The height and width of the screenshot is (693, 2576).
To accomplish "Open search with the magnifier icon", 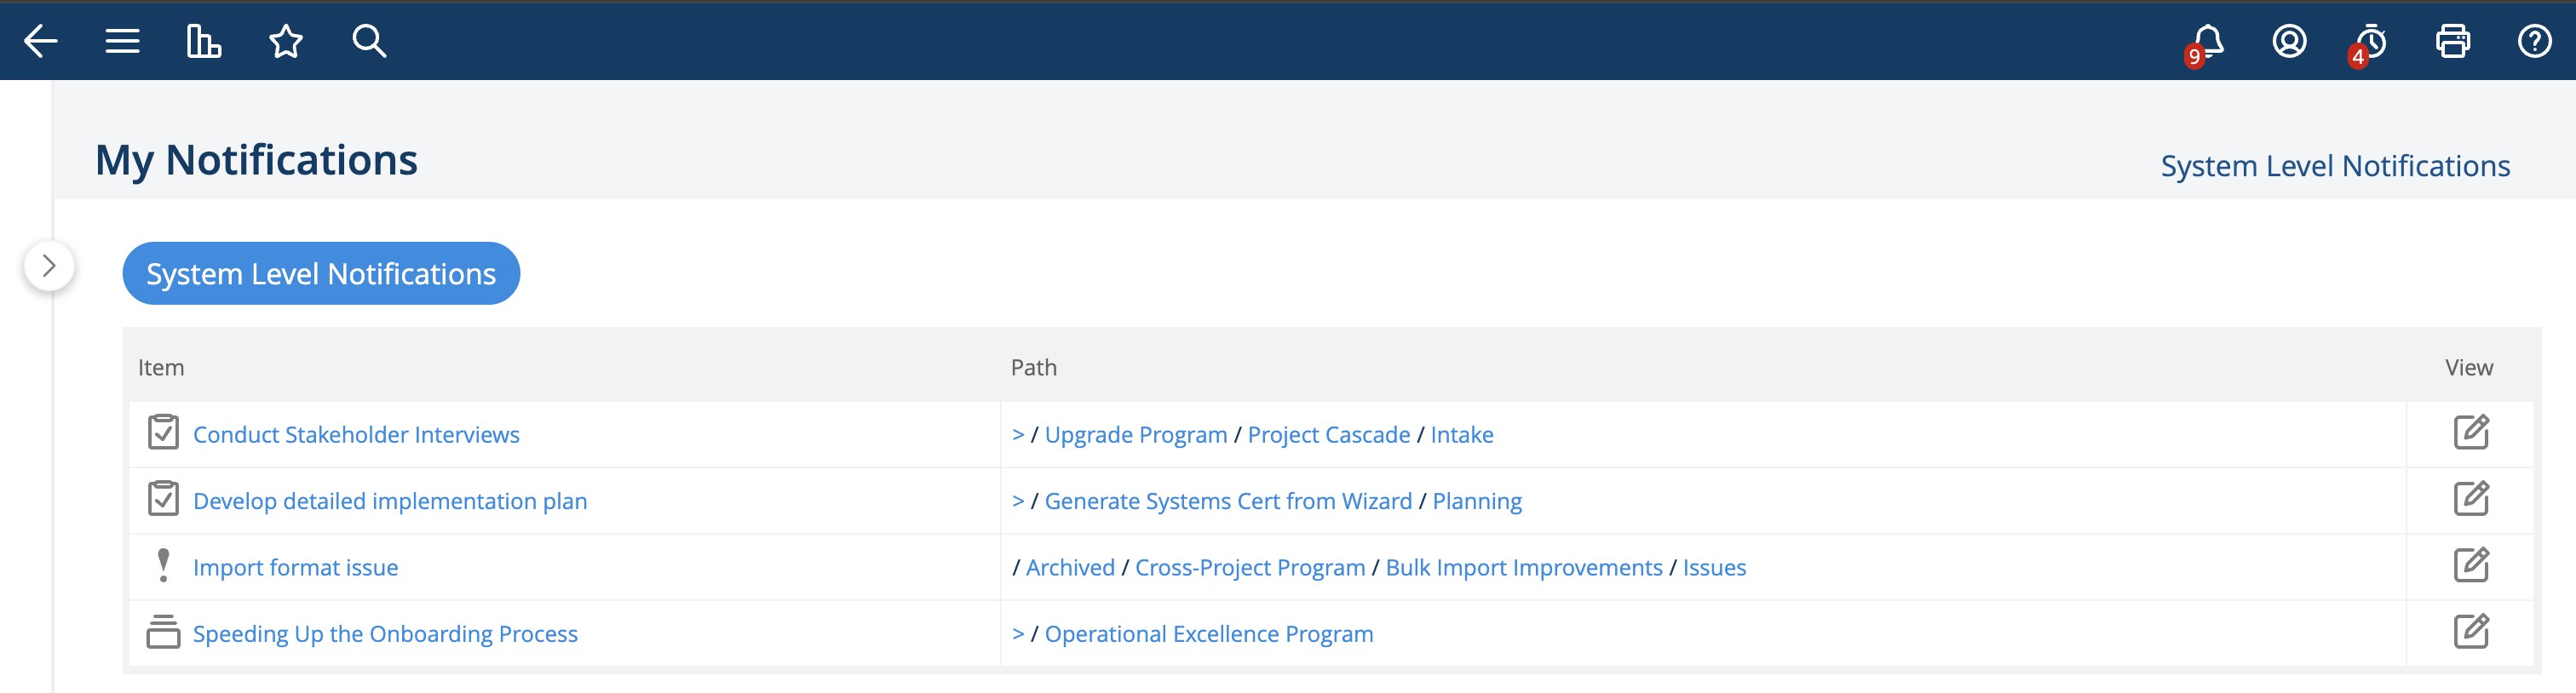I will pyautogui.click(x=368, y=41).
